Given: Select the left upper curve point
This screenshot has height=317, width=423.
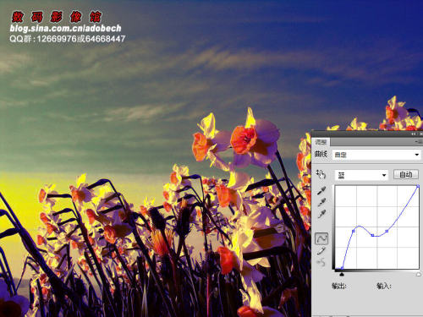Looking at the screenshot, I should click(x=354, y=231).
